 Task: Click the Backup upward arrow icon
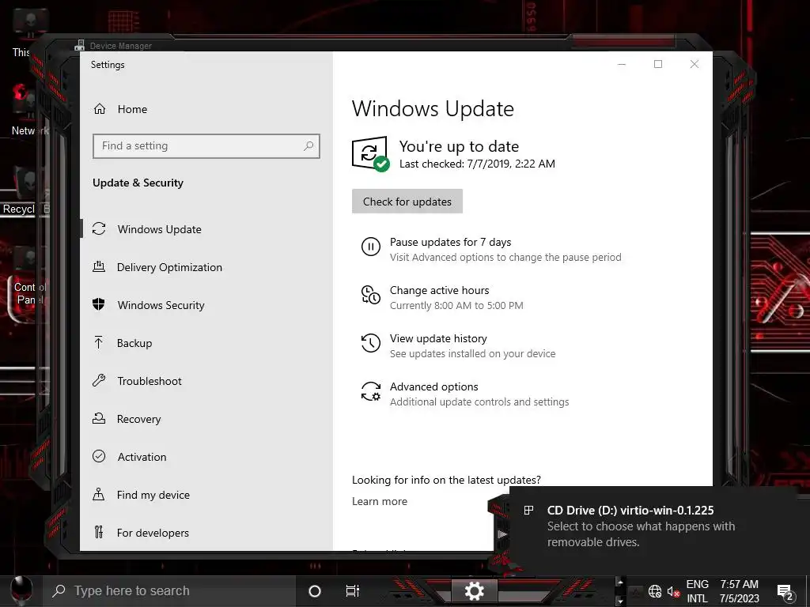99,343
